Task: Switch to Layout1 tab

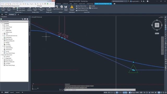Action: point(12,92)
